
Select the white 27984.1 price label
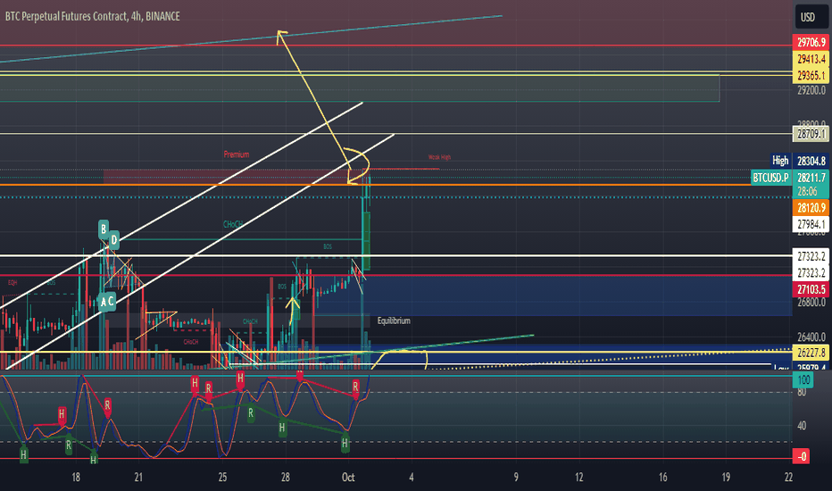pos(811,224)
